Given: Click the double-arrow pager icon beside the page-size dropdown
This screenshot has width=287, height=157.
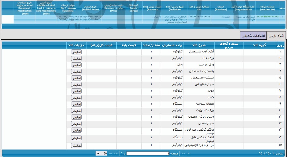Looking at the screenshot, I should (116, 153).
